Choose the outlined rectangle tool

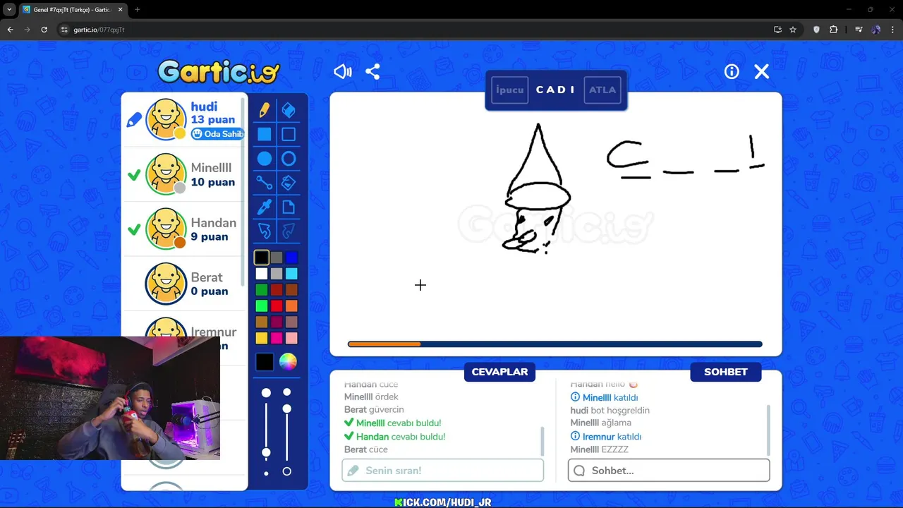289,134
